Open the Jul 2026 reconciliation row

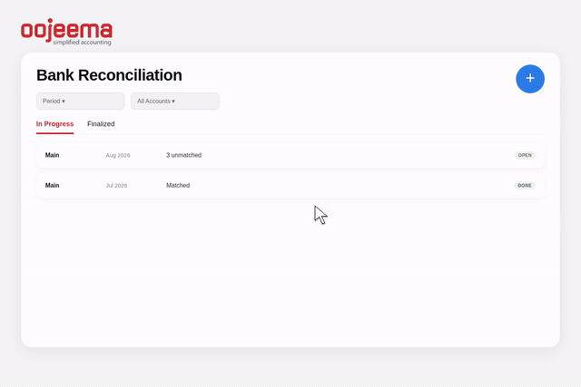click(290, 186)
